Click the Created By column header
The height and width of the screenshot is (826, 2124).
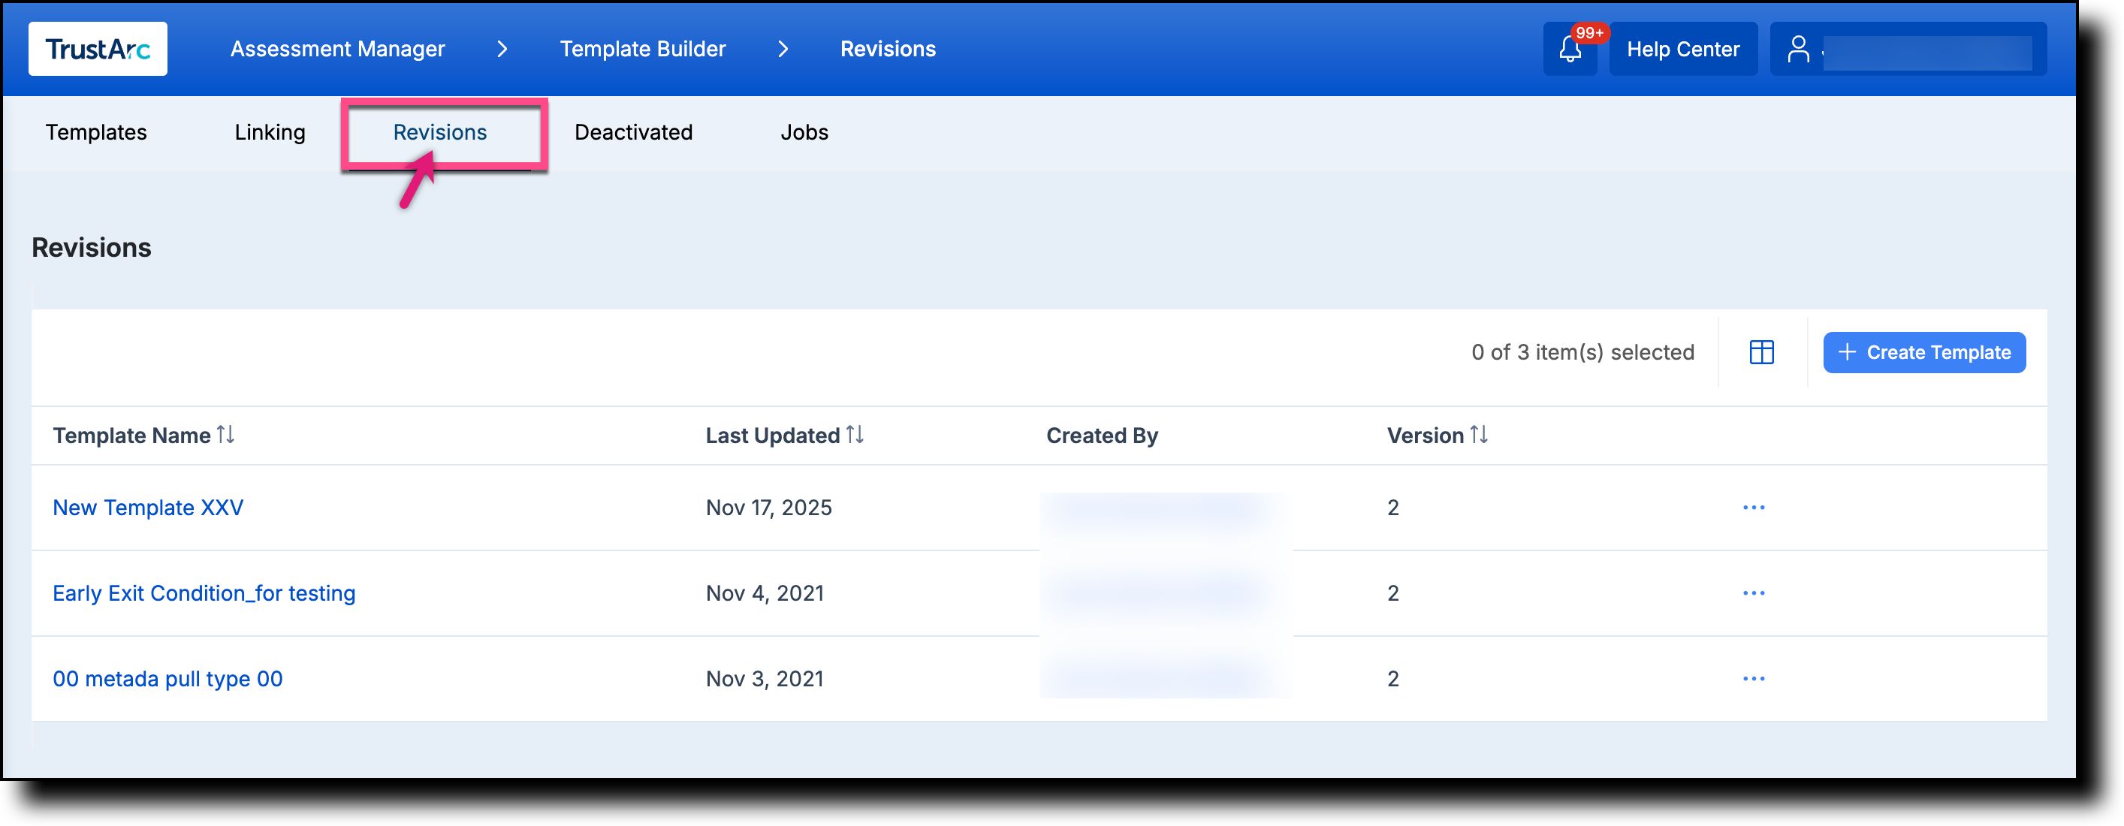coord(1102,436)
